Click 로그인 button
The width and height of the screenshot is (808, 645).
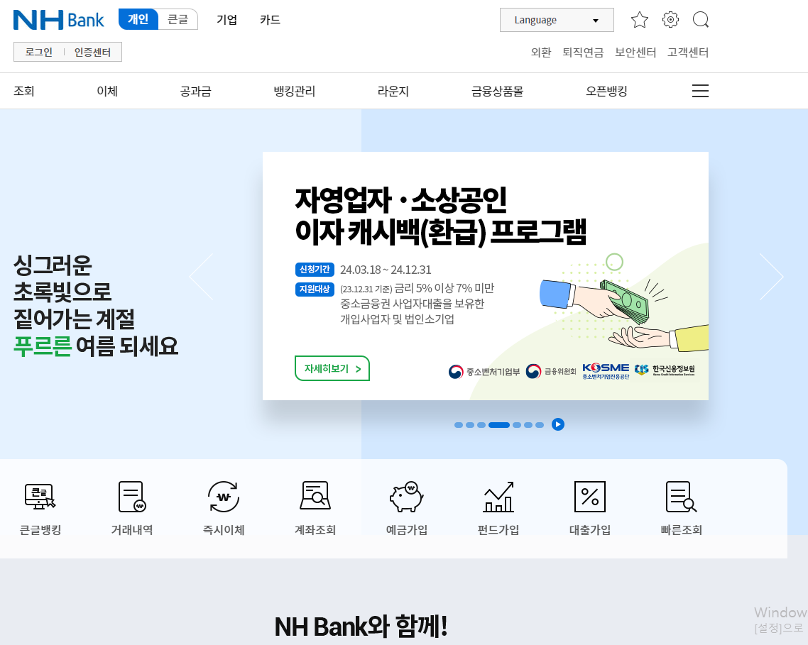[x=38, y=52]
